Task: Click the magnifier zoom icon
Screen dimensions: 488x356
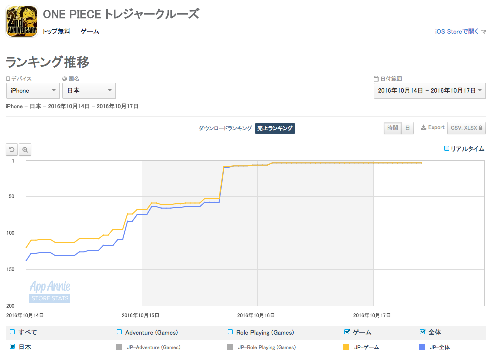Action: pyautogui.click(x=25, y=150)
